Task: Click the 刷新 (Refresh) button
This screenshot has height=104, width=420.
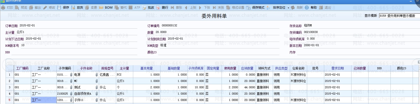Action: (297, 8)
